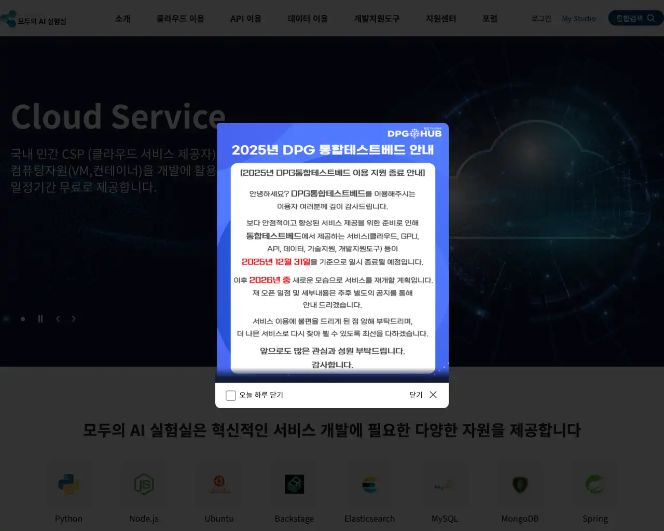Go to the 포럼 section
The height and width of the screenshot is (531, 664).
coord(490,18)
